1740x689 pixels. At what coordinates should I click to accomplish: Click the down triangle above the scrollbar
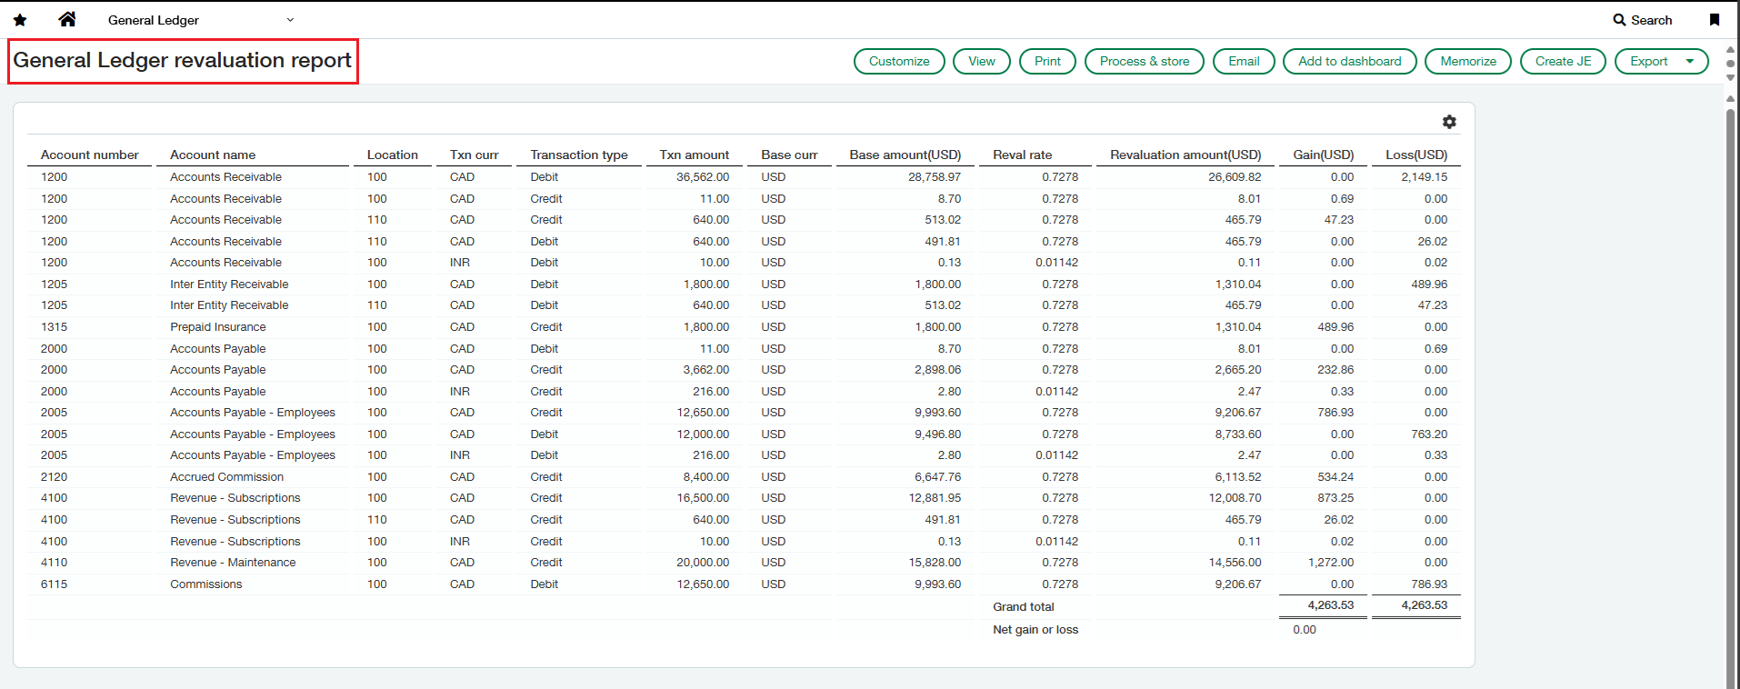pos(1730,78)
